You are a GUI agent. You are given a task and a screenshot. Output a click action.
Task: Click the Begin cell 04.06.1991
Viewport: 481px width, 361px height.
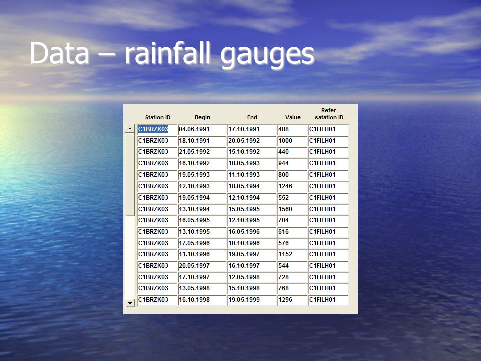[202, 129]
